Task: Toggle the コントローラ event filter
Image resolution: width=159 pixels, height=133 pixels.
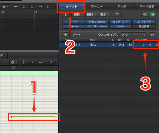Action: [144, 22]
